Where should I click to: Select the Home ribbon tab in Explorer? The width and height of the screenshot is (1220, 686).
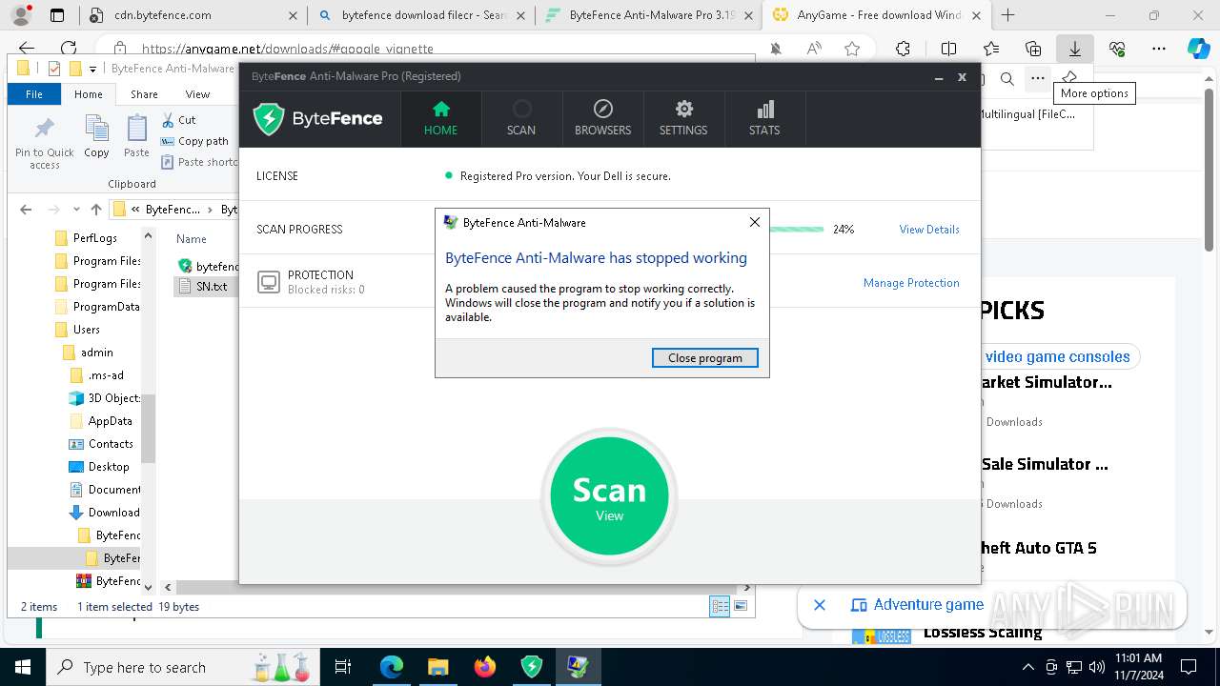click(x=89, y=94)
